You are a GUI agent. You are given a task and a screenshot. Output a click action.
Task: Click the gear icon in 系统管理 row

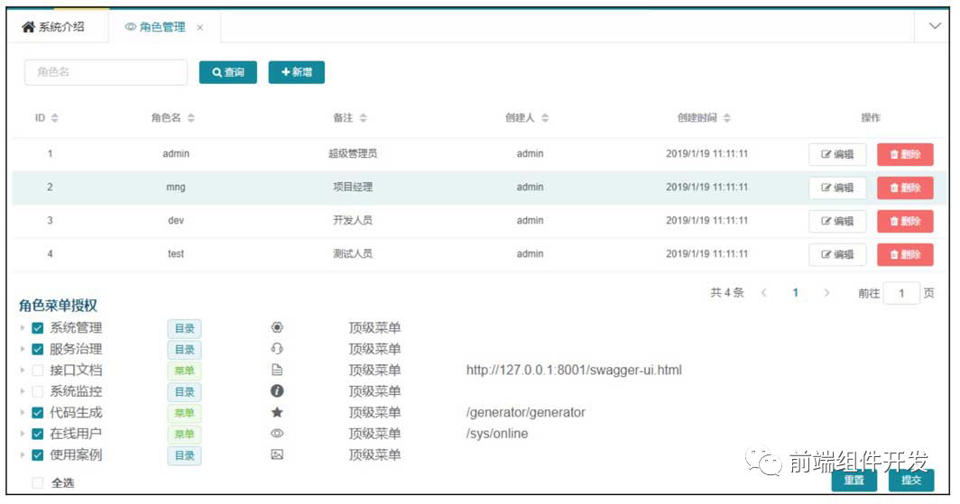click(277, 328)
